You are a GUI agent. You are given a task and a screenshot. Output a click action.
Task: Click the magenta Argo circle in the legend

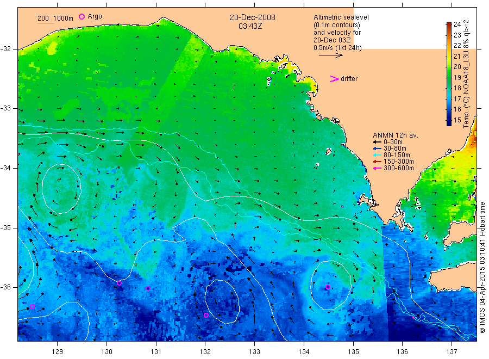pyautogui.click(x=81, y=16)
